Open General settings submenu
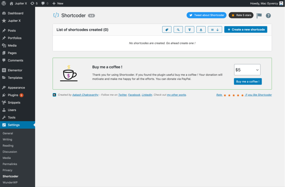The height and width of the screenshot is (187, 285). click(8, 133)
